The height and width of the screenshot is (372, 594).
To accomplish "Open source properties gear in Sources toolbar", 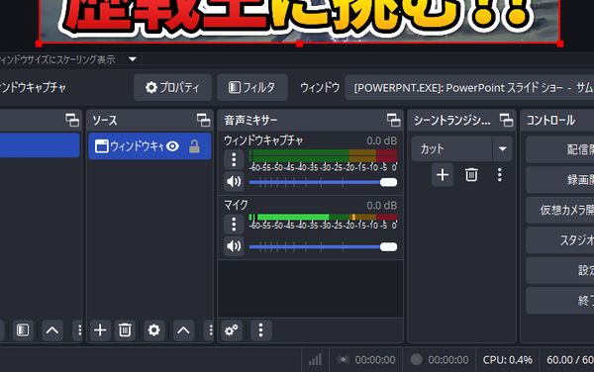I will click(x=153, y=330).
